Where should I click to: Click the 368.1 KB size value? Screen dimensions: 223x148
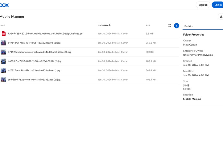(x=151, y=43)
